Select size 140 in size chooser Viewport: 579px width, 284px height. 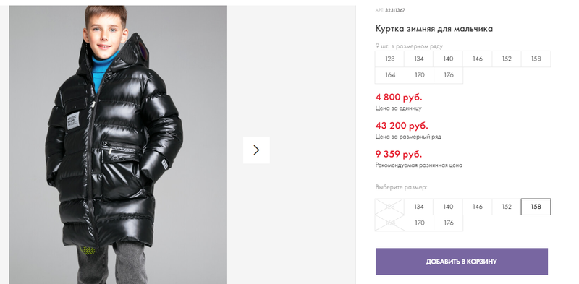pyautogui.click(x=448, y=207)
